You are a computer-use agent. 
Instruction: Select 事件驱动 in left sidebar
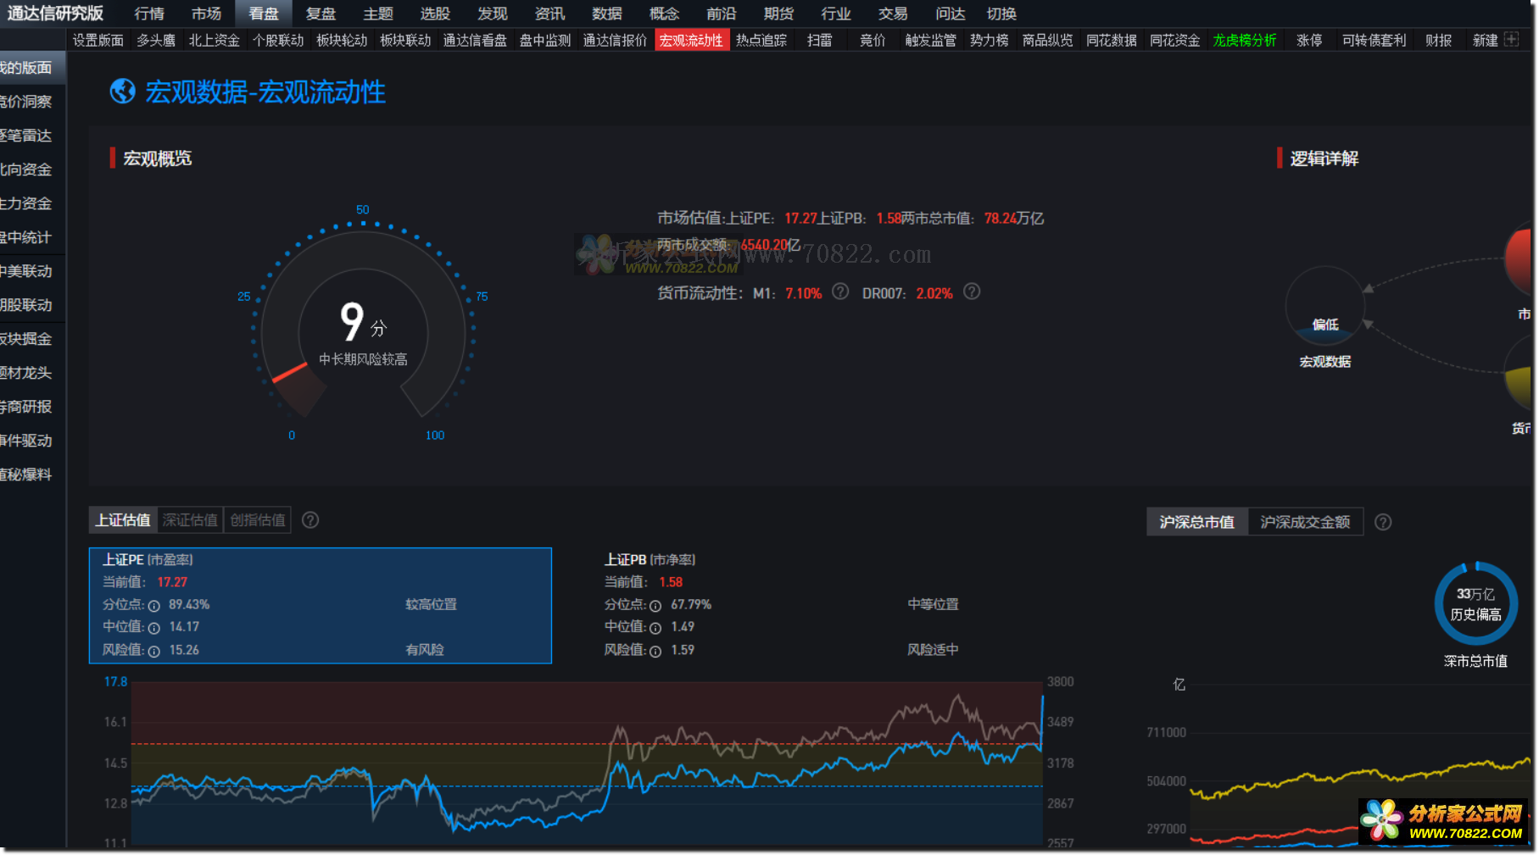pyautogui.click(x=32, y=441)
